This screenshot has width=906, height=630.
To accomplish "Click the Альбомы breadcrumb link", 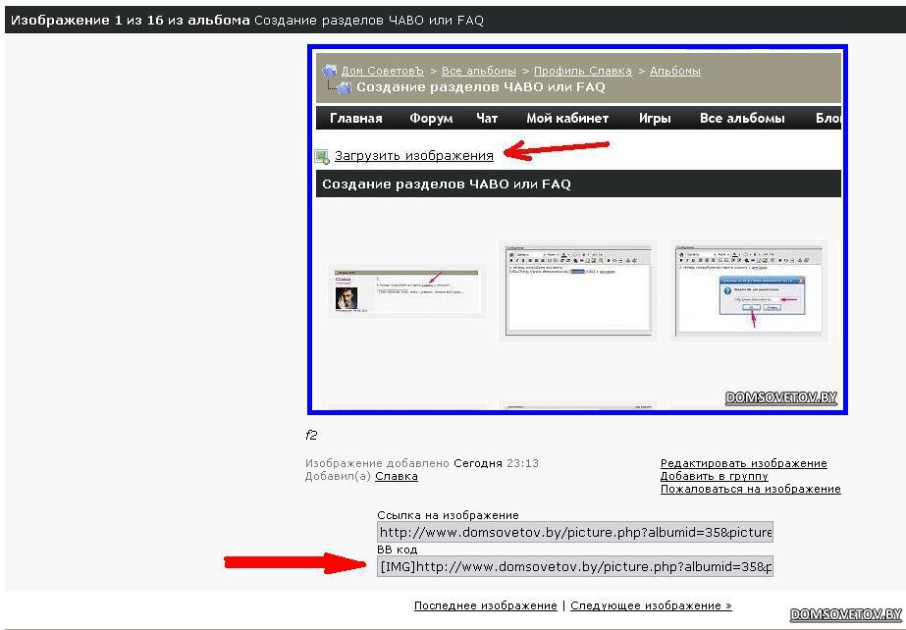I will 675,71.
